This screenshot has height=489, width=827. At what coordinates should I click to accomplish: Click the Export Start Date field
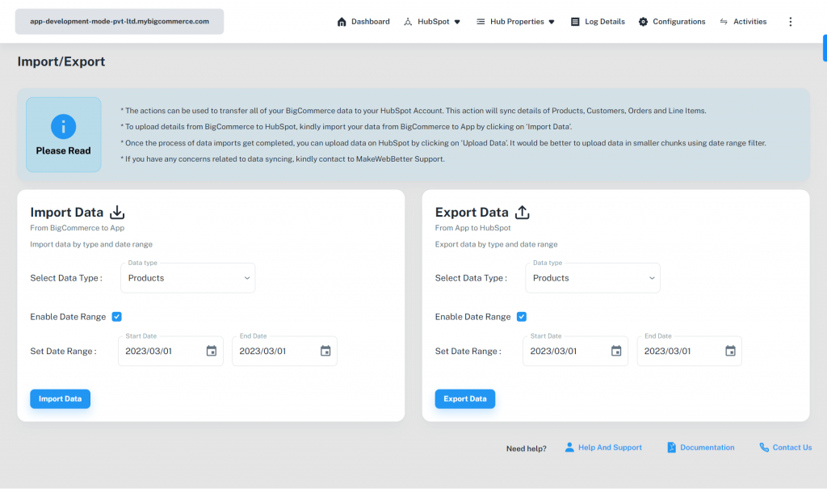(x=575, y=351)
